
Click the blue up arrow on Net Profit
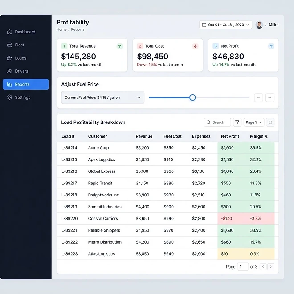click(271, 46)
